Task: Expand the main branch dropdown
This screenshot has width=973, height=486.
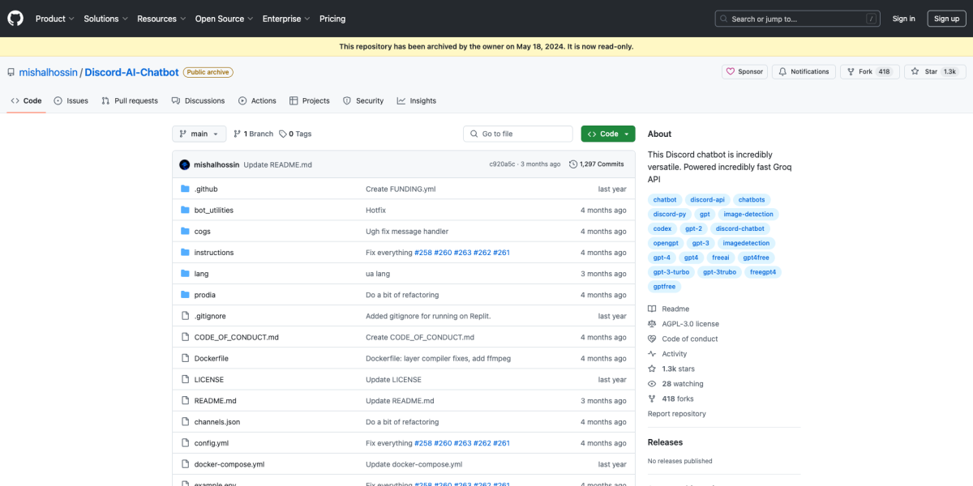Action: pos(199,134)
